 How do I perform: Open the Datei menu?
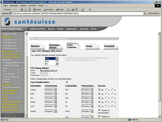(x=6, y=6)
